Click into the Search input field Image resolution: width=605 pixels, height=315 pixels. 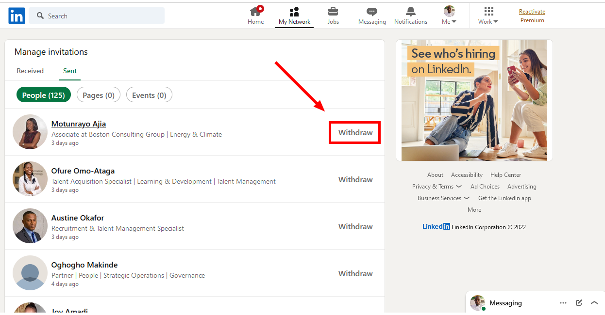(97, 16)
